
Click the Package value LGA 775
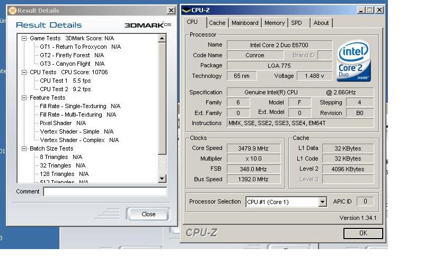pos(279,66)
